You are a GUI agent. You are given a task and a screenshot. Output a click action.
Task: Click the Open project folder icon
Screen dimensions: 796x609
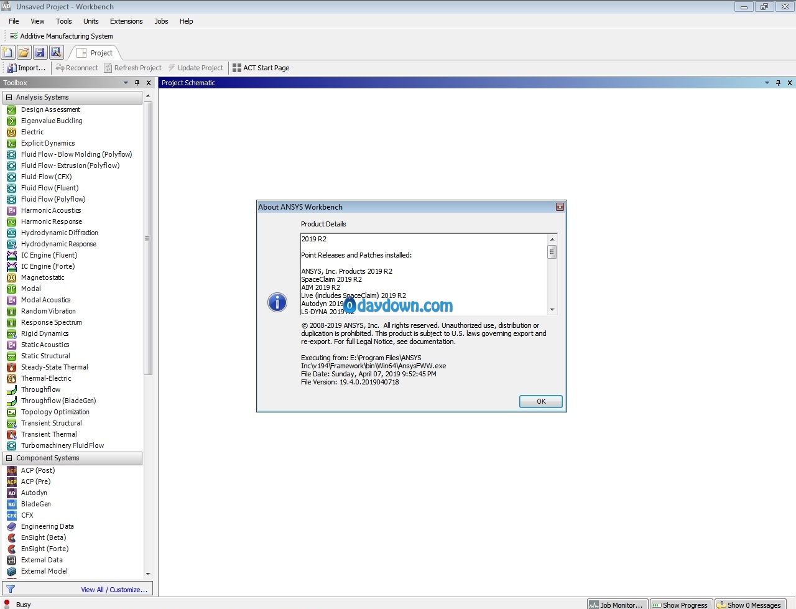click(x=24, y=53)
